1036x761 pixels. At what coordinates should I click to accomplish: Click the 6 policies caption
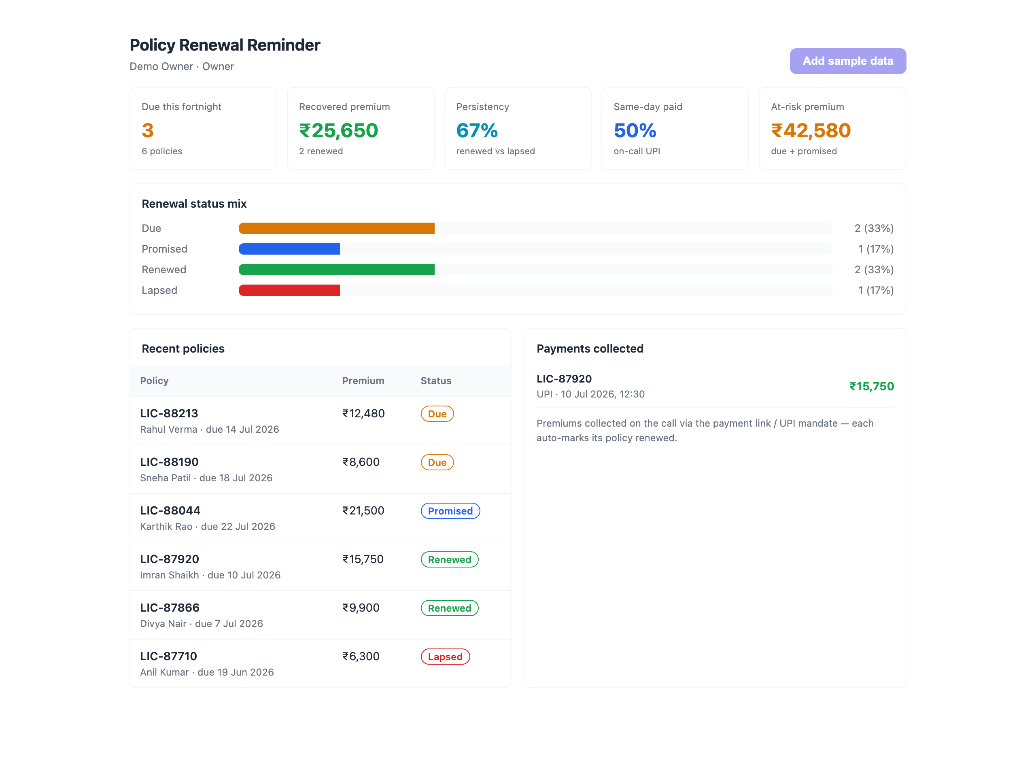point(161,151)
